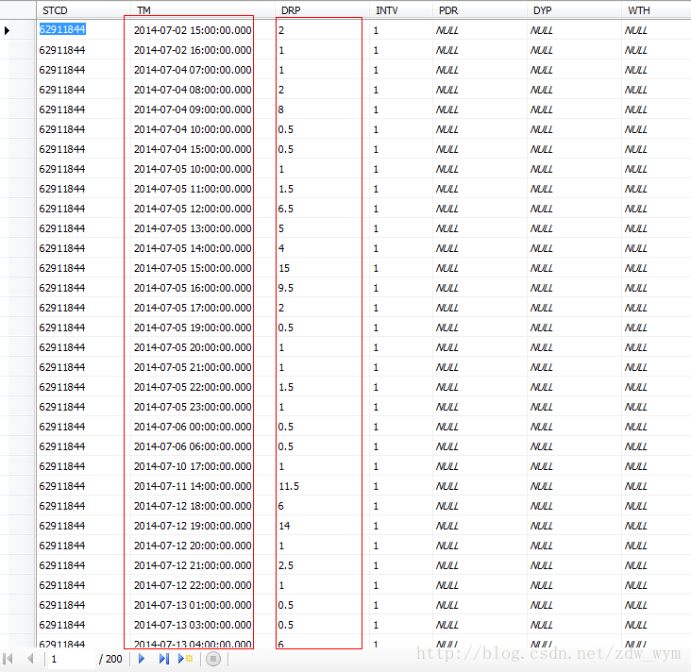Viewport: 691px width, 672px height.
Task: Click INTV value in 2014-07-05 20:00 row
Action: click(x=376, y=347)
